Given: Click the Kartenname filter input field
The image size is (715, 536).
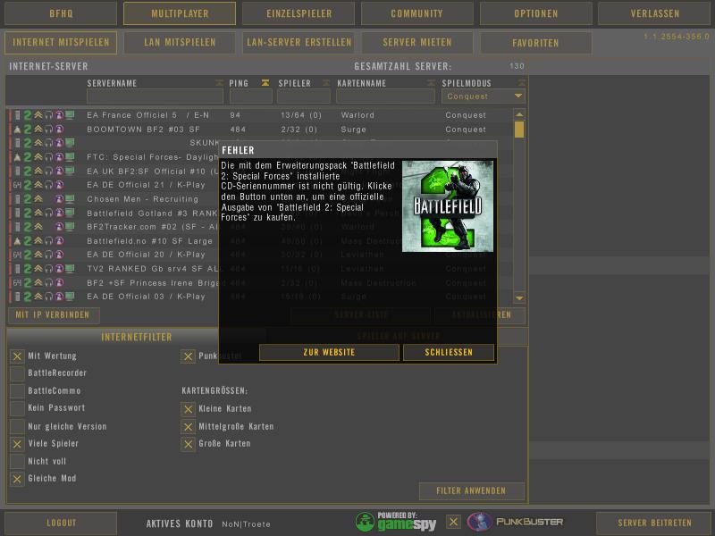Looking at the screenshot, I should [385, 96].
